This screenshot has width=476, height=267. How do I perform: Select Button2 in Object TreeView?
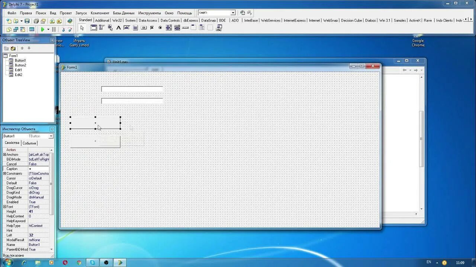click(20, 65)
